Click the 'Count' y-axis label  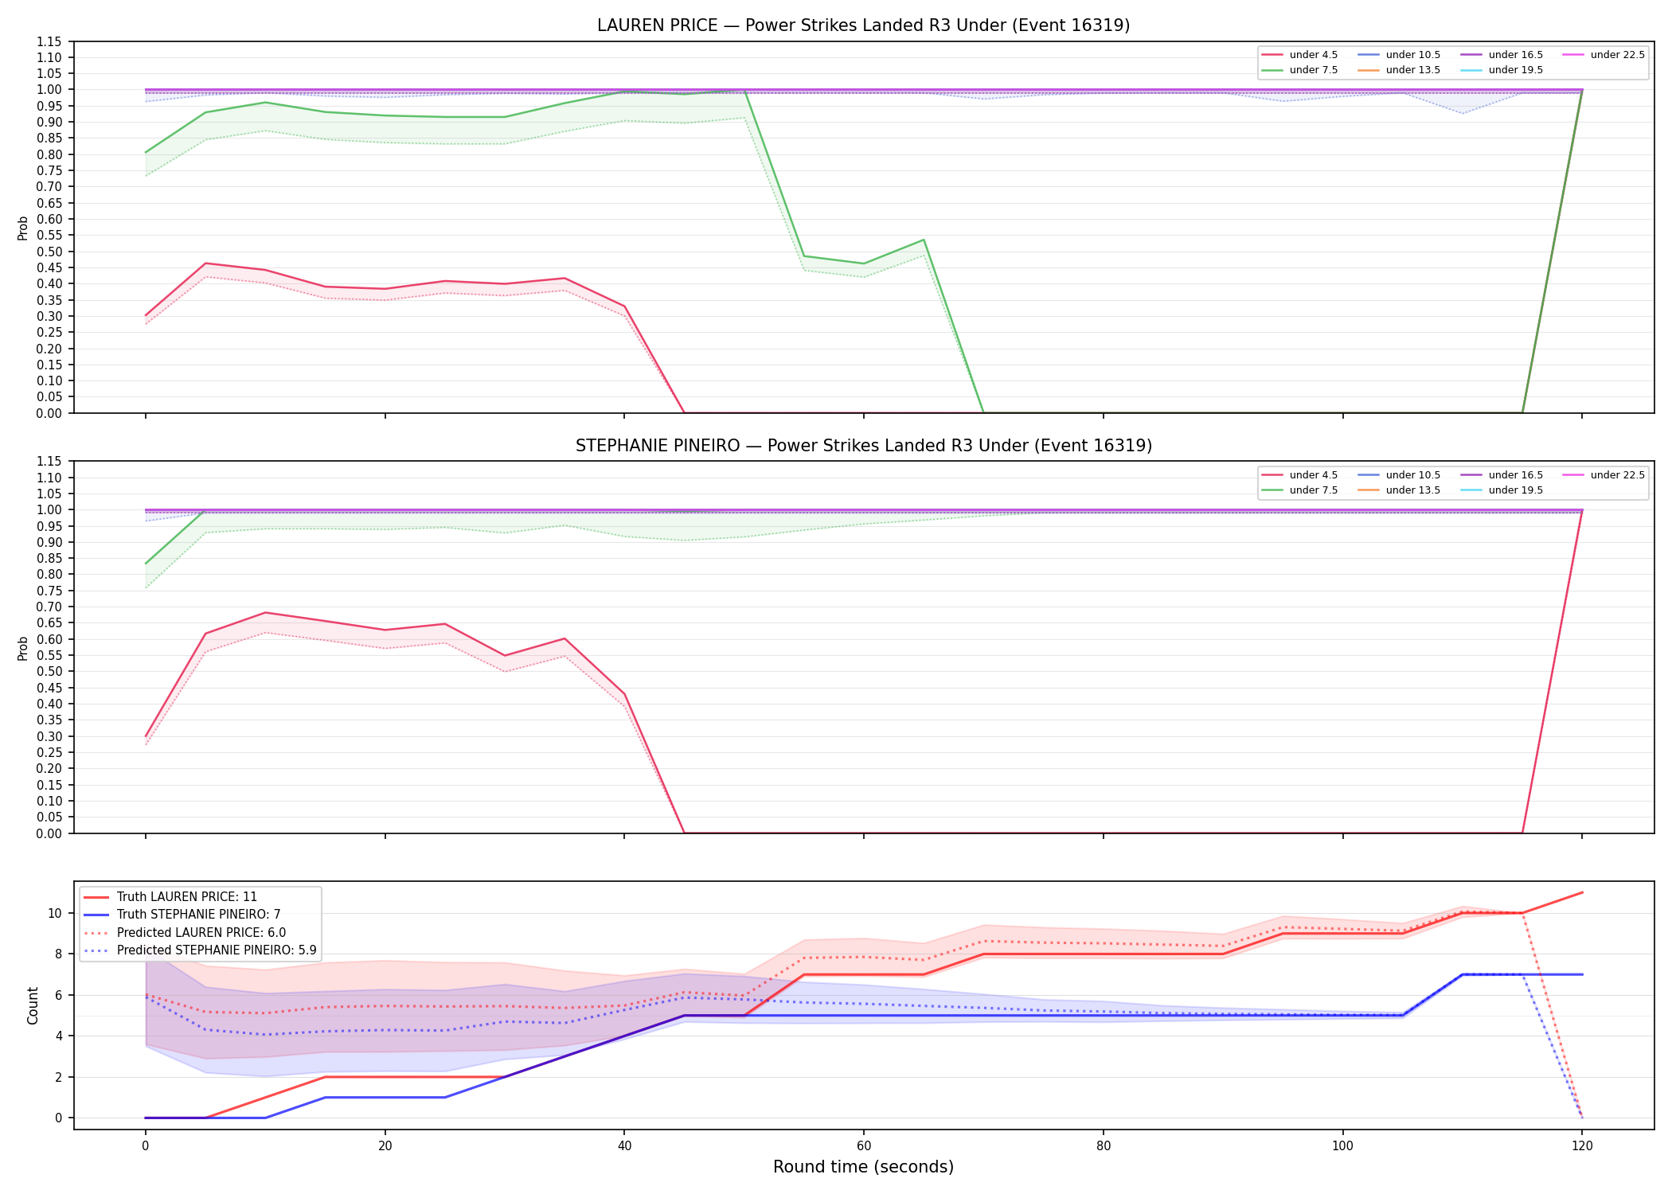[x=33, y=1005]
